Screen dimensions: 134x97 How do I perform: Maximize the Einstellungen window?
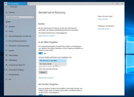117,4
